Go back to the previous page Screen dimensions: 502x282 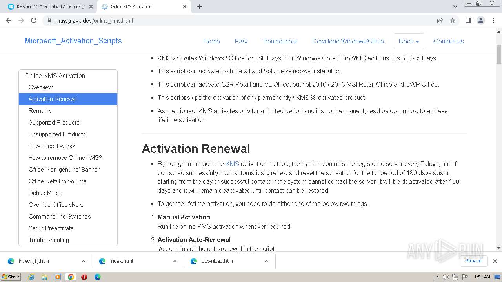[x=9, y=20]
